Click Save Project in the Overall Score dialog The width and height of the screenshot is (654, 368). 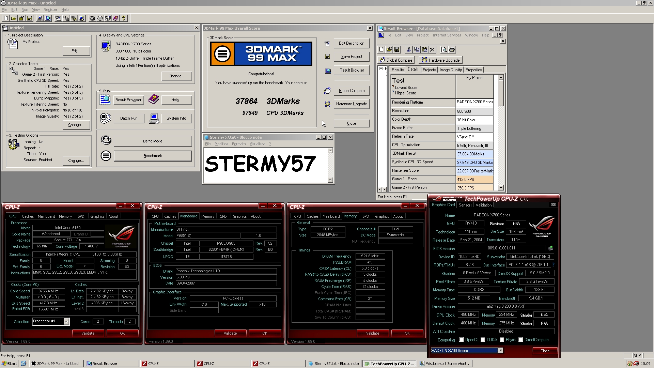(352, 57)
